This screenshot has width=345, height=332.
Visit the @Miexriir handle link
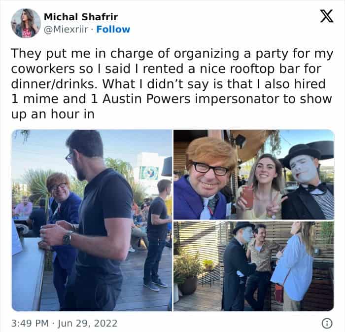[66, 29]
